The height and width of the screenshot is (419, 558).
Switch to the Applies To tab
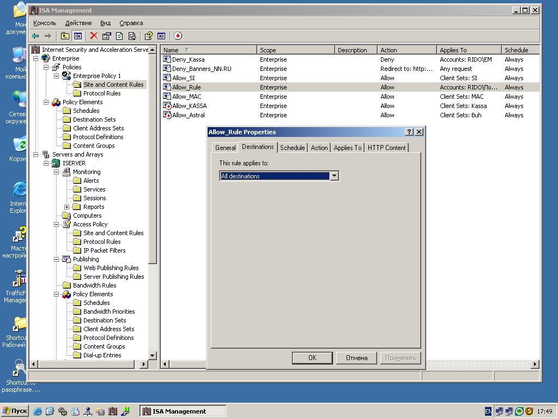point(347,147)
